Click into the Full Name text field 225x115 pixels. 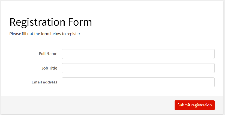pos(138,54)
